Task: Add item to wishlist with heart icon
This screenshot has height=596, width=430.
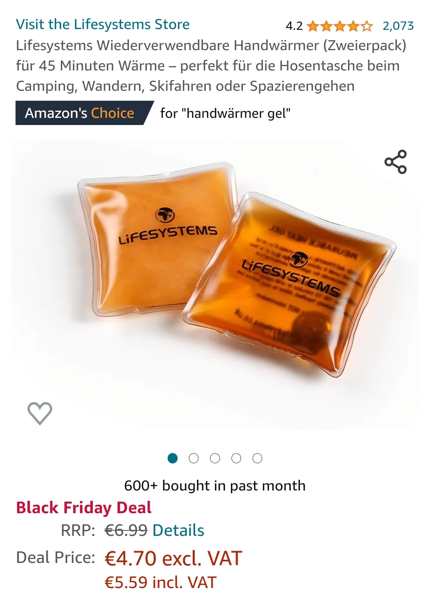Action: (40, 413)
